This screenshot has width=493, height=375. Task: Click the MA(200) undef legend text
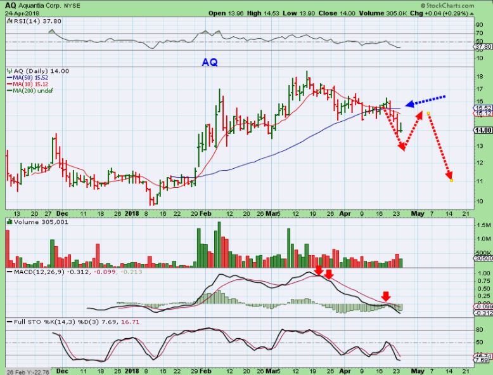pos(33,91)
